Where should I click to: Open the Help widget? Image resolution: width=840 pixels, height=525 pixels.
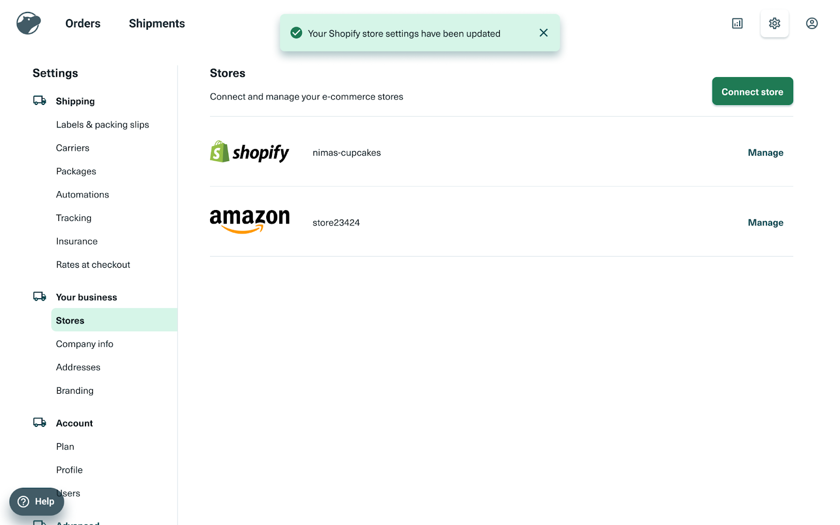(x=37, y=501)
